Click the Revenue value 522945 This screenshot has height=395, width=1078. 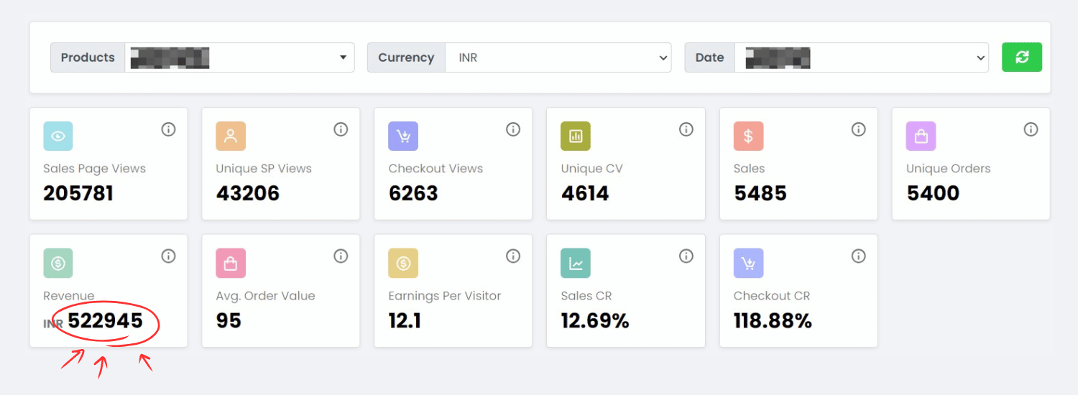pos(106,321)
